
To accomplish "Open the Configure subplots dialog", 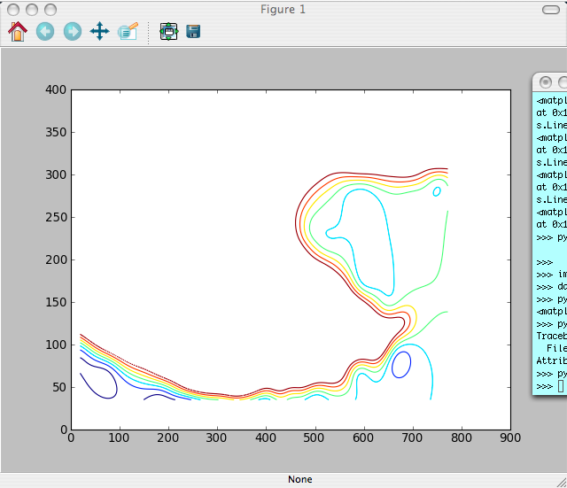I will point(168,32).
